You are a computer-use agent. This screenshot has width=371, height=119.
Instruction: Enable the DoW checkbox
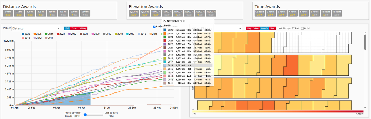point(303,28)
